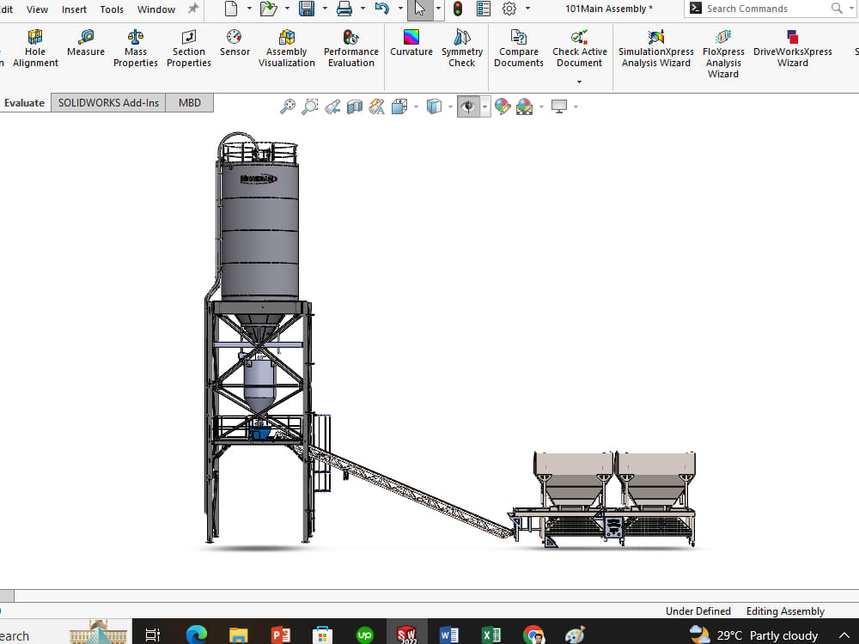Select the Zoom to Fit icon
The image size is (859, 644).
click(x=288, y=106)
